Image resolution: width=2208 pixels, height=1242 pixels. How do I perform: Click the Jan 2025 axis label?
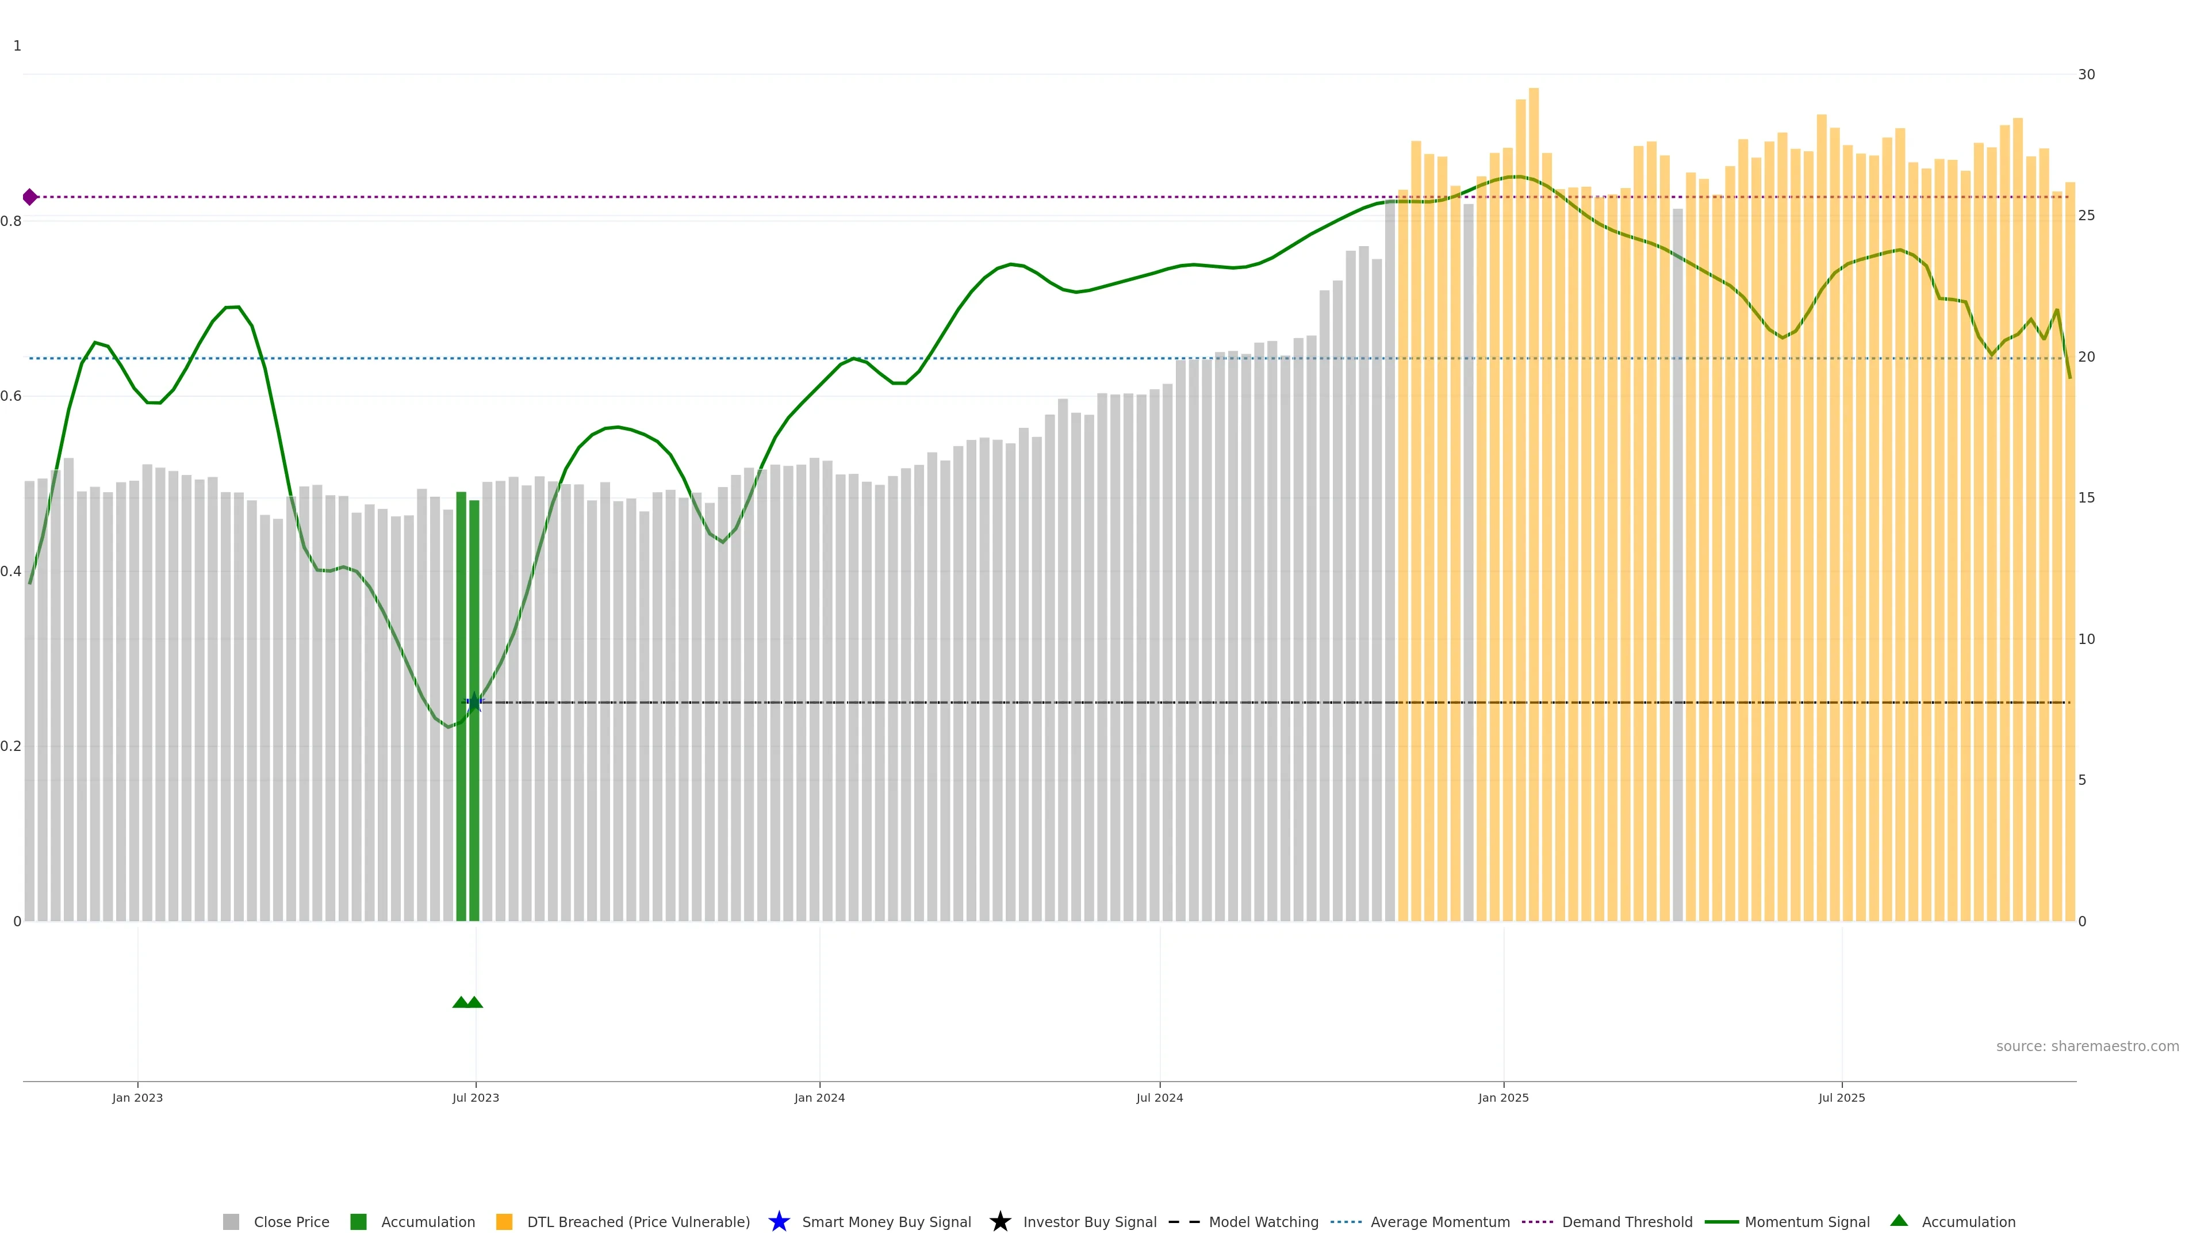pos(1504,1097)
